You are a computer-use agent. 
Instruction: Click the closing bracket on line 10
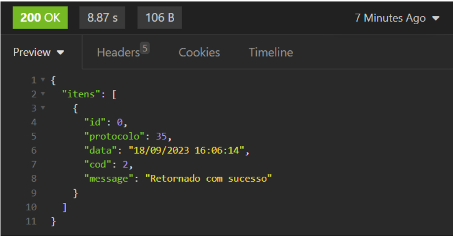tap(65, 207)
